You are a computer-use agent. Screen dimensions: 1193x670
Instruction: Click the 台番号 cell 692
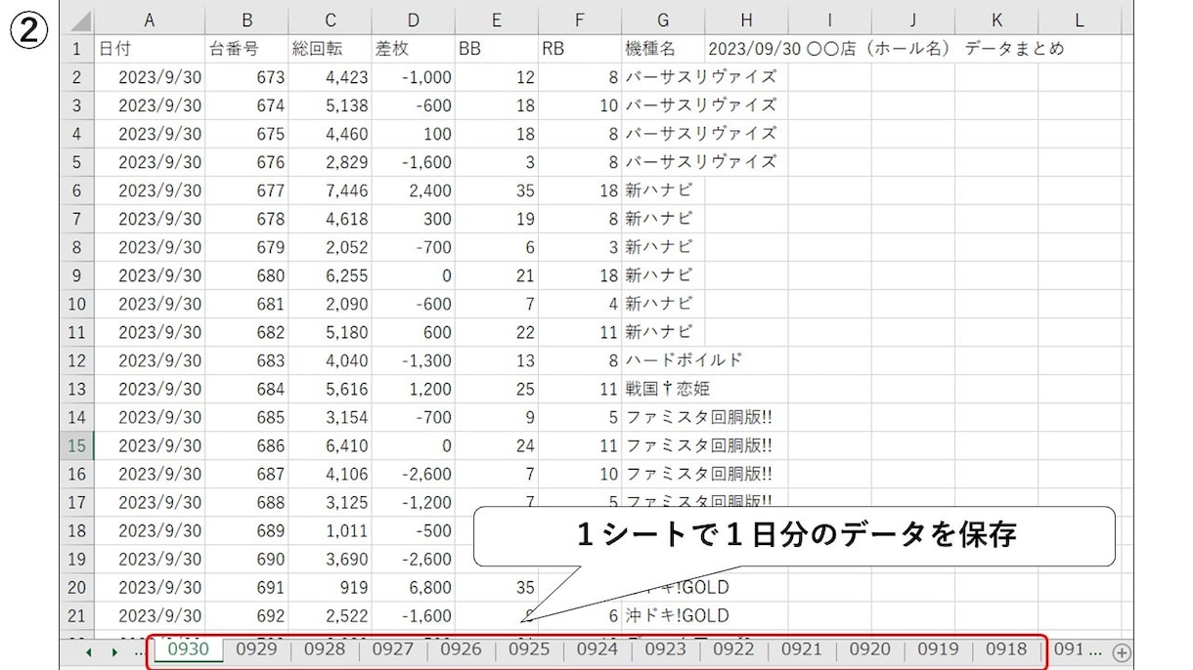tap(247, 615)
